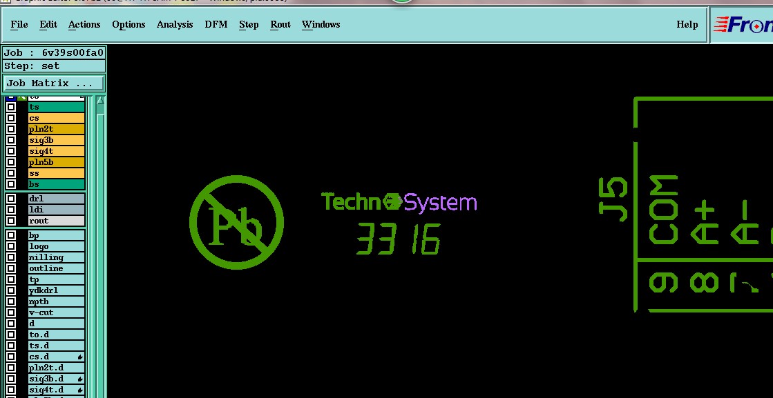Click the sig4t.d layer name

[x=56, y=390]
